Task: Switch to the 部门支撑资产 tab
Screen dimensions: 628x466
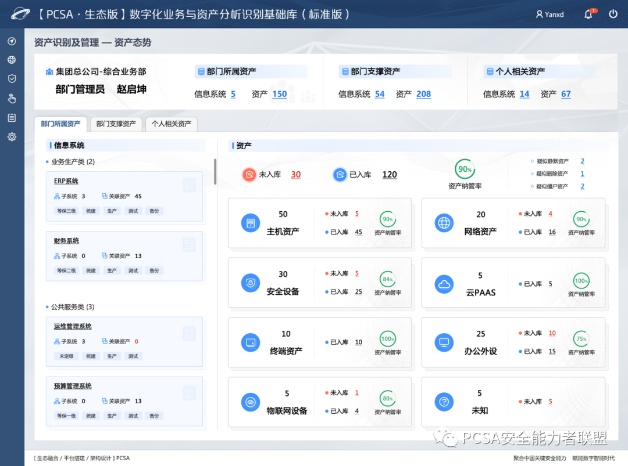Action: point(116,124)
